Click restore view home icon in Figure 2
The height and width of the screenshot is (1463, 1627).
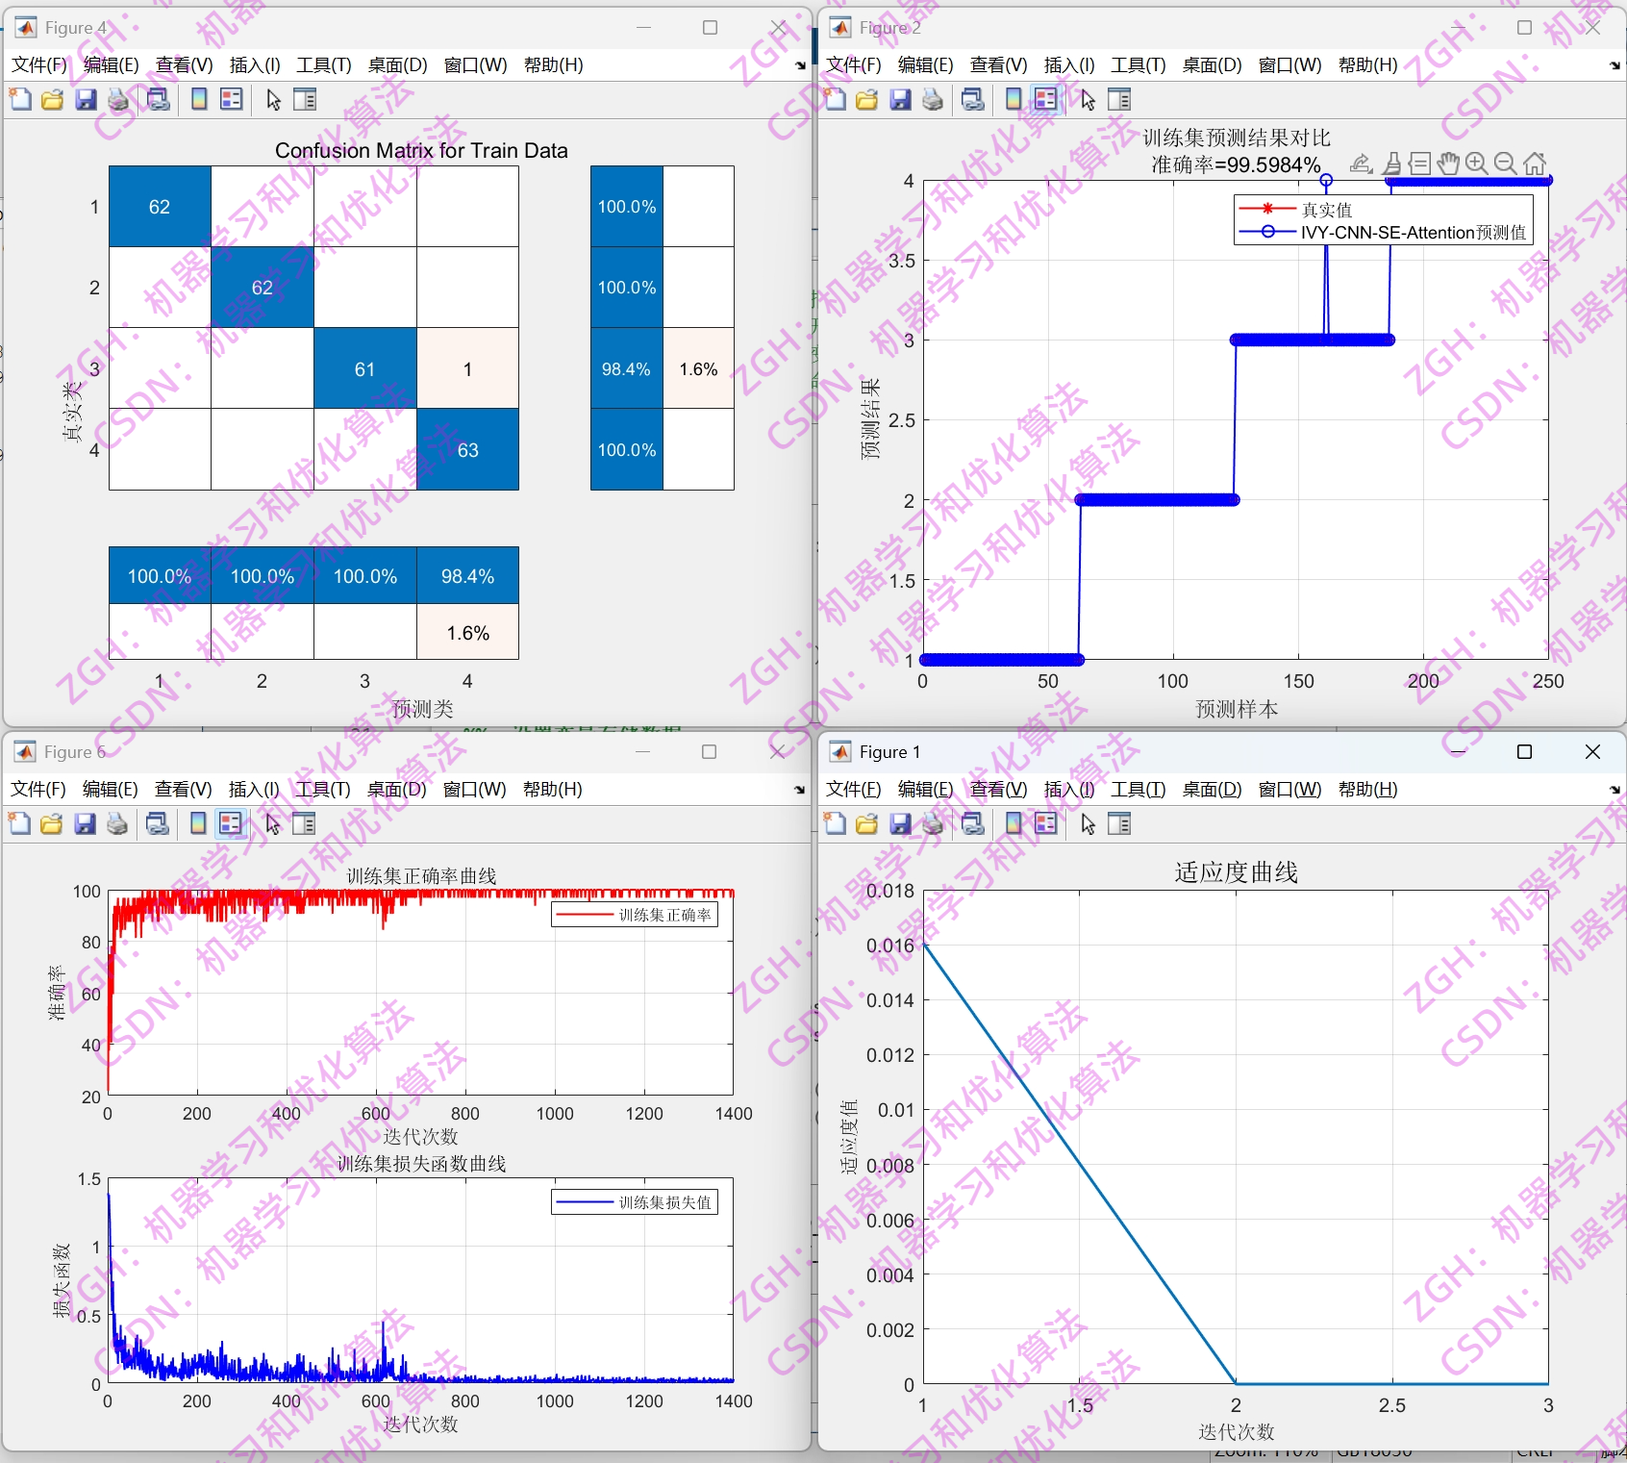click(x=1536, y=164)
